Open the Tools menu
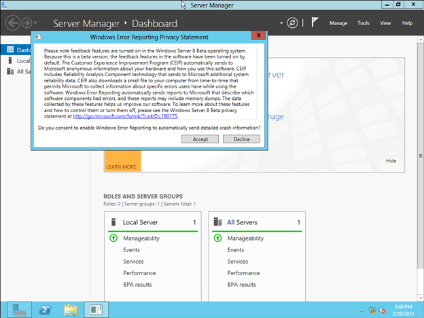Image resolution: width=424 pixels, height=318 pixels. point(364,23)
